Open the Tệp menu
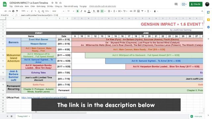 pyautogui.click(x=11, y=6)
